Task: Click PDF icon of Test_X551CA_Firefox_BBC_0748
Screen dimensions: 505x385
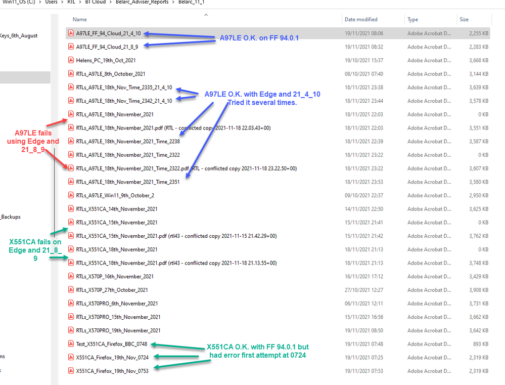Action: coord(71,344)
